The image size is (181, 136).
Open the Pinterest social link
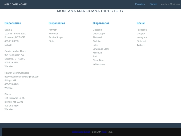141,41
